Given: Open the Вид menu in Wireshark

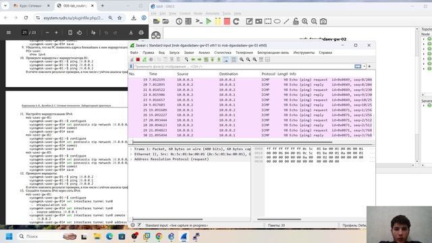Looking at the screenshot, I should 161,53.
